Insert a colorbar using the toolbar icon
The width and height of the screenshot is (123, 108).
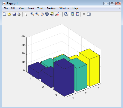(72, 14)
